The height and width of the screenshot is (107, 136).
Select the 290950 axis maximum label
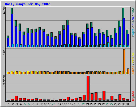click(x=4, y=81)
